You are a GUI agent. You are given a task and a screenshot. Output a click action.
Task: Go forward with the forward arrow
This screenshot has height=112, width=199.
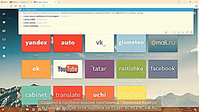coord(7,6)
